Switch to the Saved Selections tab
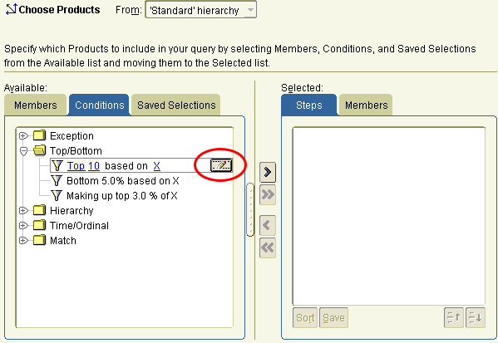This screenshot has width=498, height=343. coord(176,105)
